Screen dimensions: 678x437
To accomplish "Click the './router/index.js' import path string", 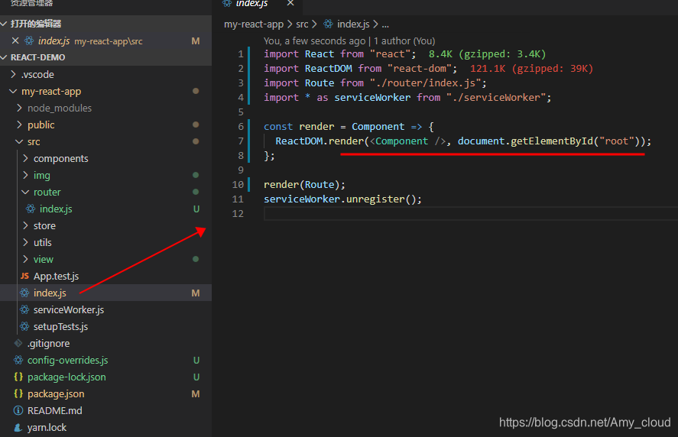I will 426,83.
